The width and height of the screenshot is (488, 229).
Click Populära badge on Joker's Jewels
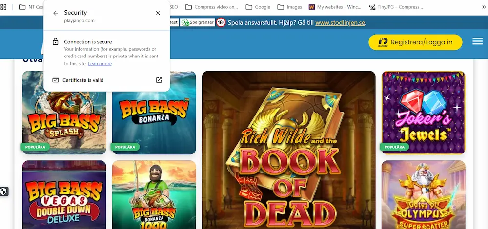click(395, 147)
